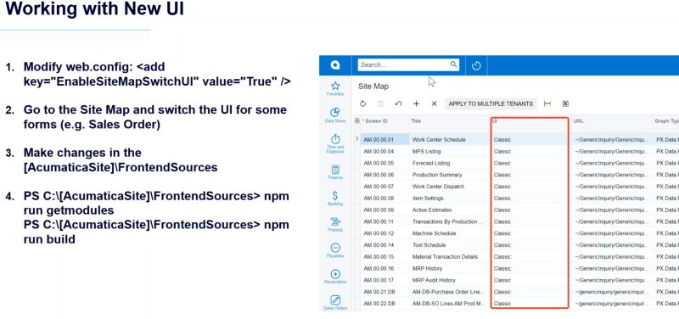Click the MRP History title cell
This screenshot has width=679, height=319.
450,268
